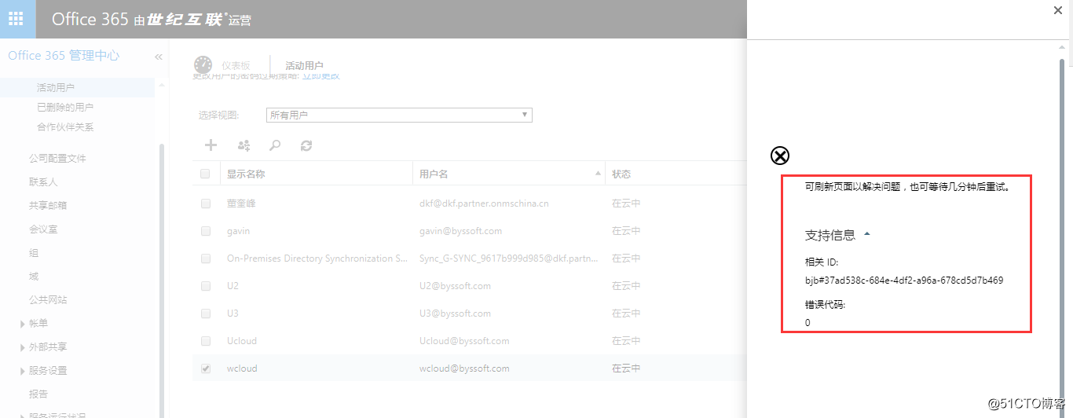The image size is (1073, 418).
Task: Open 域 in the sidebar
Action: [34, 276]
